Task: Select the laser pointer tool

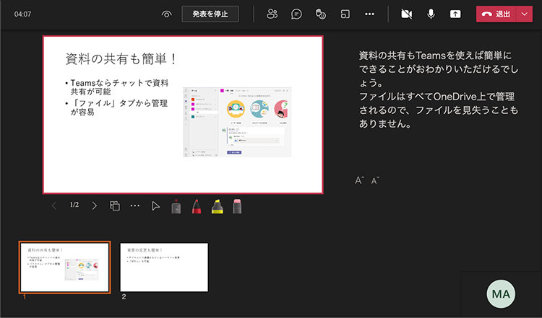Action: point(176,206)
